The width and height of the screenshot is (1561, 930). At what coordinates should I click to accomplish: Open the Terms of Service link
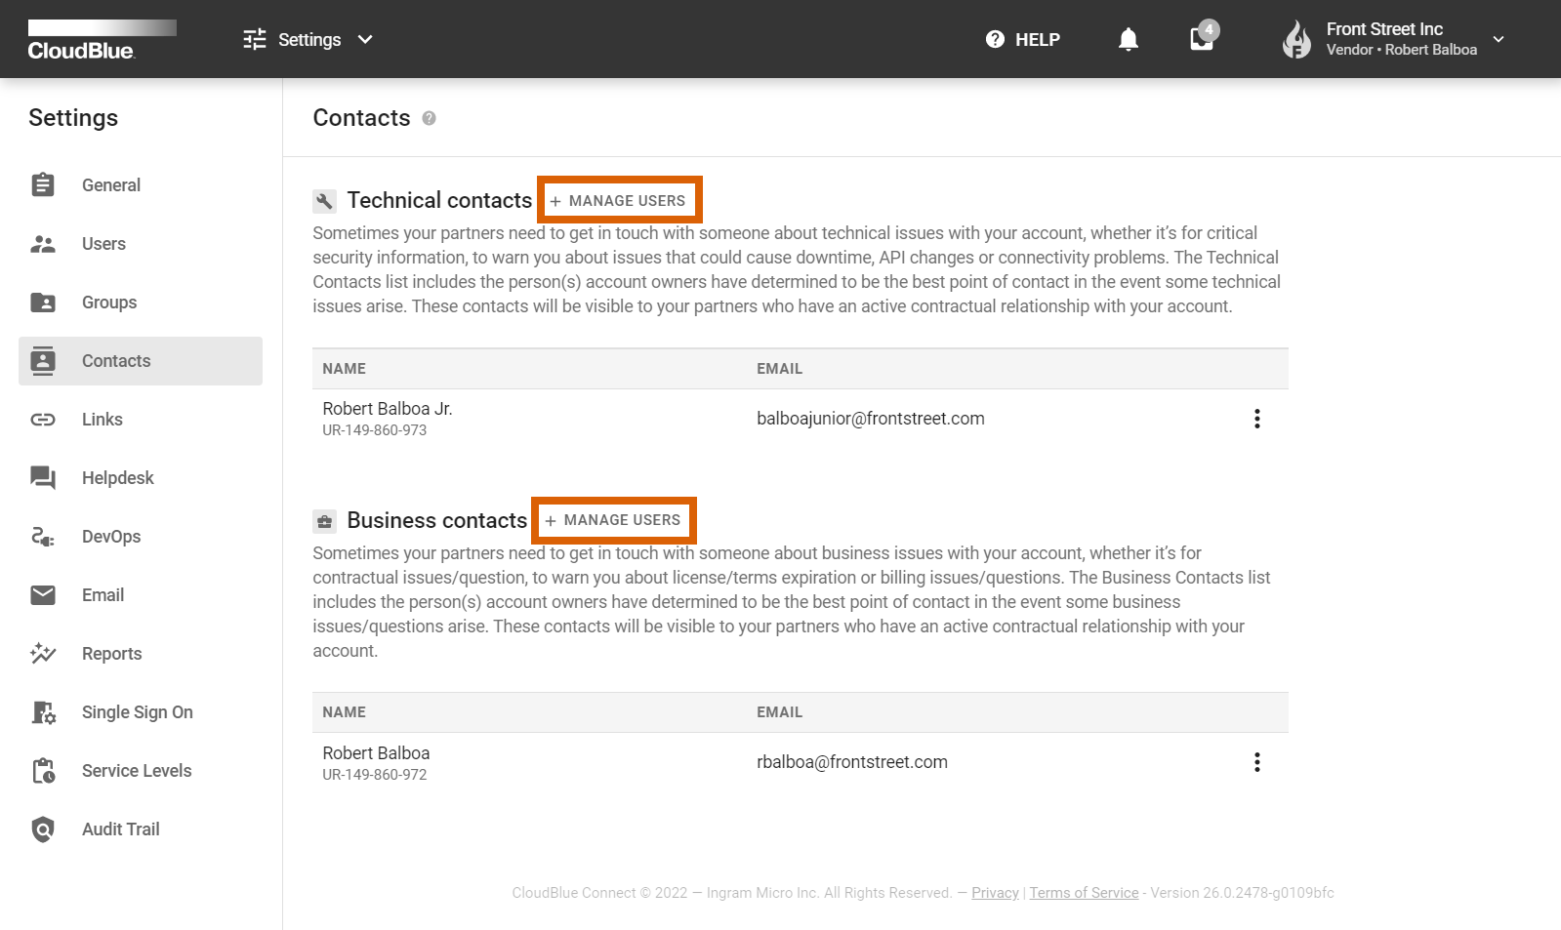pos(1084,893)
